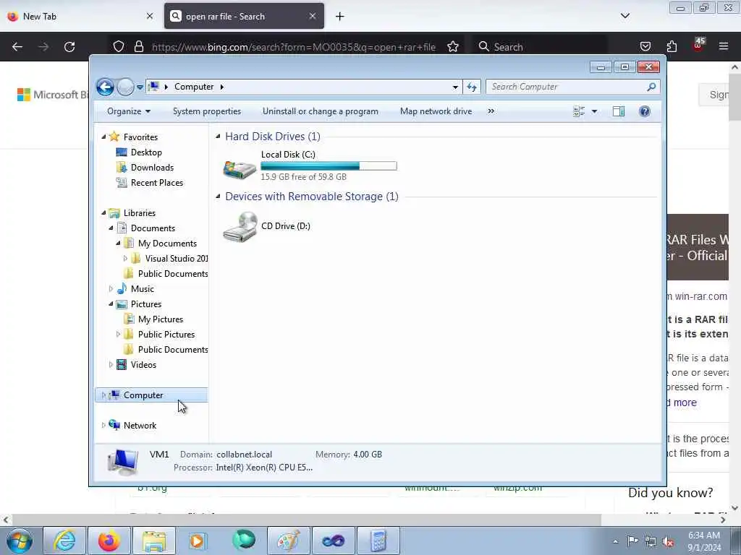Click the magnifier icon in Search Computer box
Viewport: 741px width, 555px height.
[x=652, y=87]
